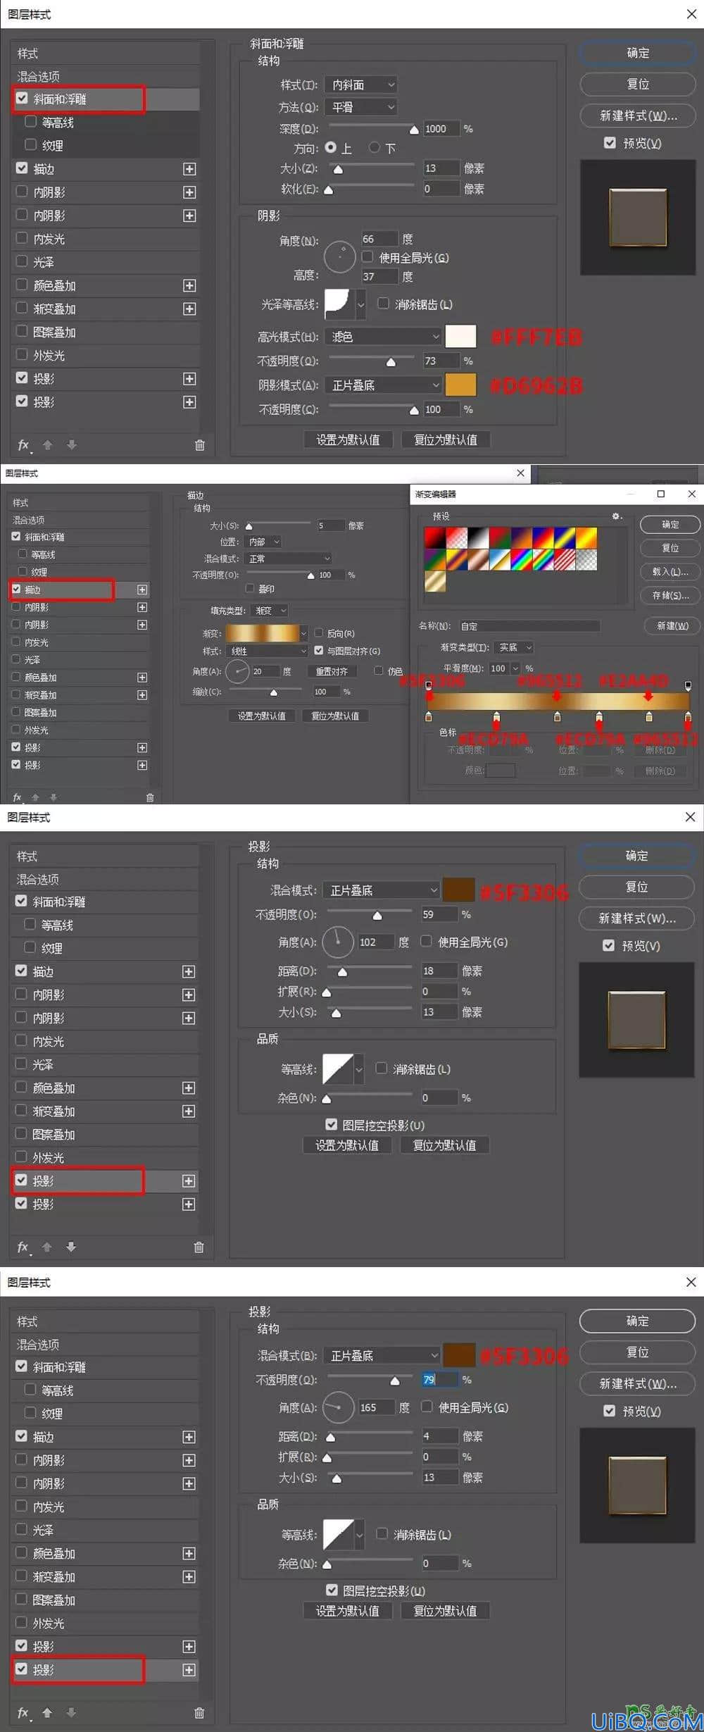Click 载入 in the Gradient Editor
This screenshot has width=704, height=1732.
pos(670,572)
